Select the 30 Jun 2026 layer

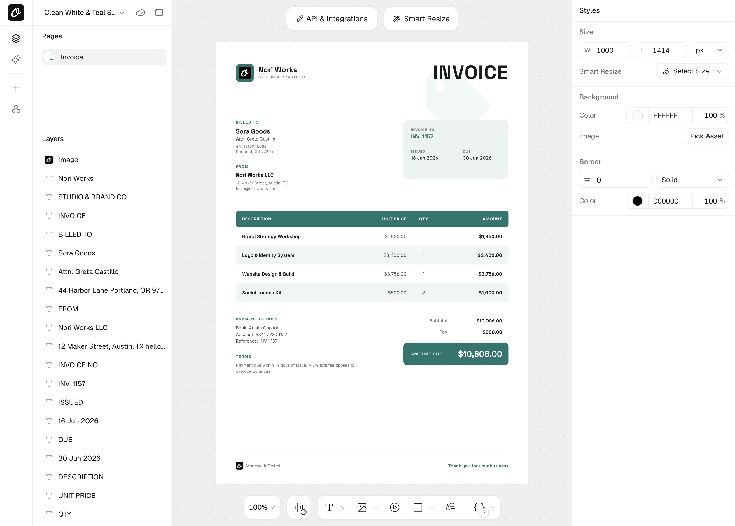coord(104,458)
